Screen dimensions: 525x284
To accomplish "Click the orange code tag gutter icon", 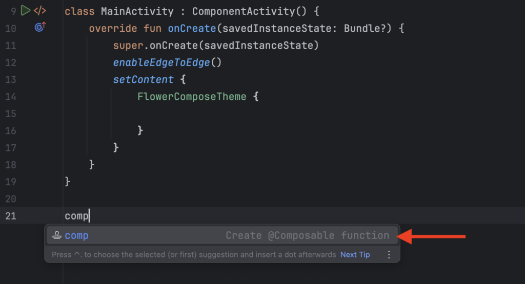I will click(x=40, y=10).
